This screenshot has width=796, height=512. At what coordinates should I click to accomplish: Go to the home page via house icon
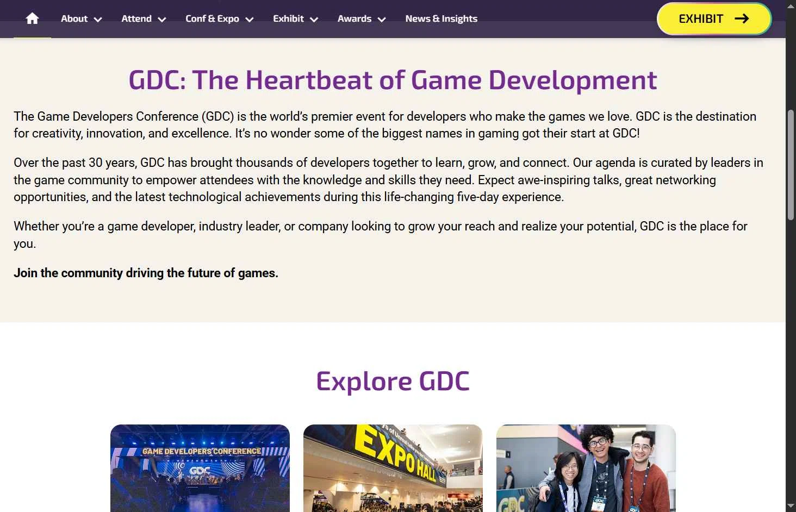click(32, 18)
